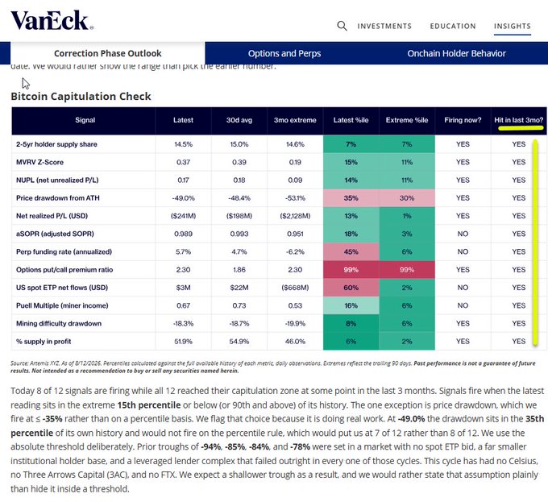
Task: Select the Puell Multiple (miner income) label
Action: pyautogui.click(x=62, y=305)
